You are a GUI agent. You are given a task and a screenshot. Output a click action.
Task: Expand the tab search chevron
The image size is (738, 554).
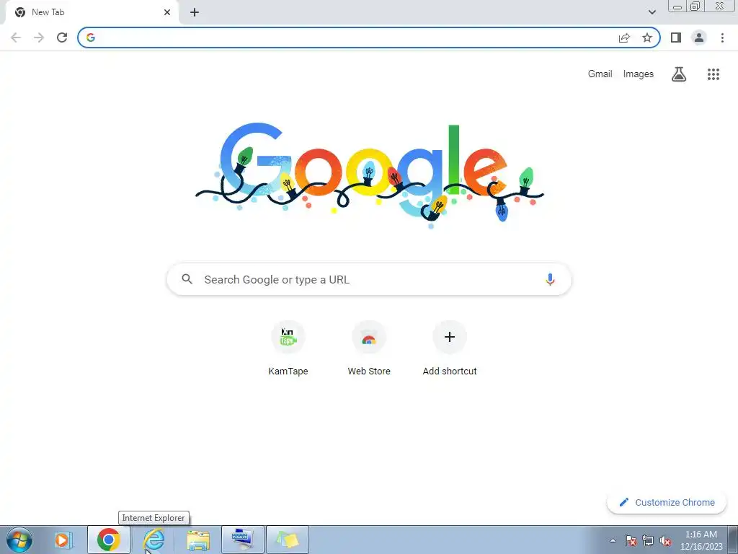tap(652, 12)
